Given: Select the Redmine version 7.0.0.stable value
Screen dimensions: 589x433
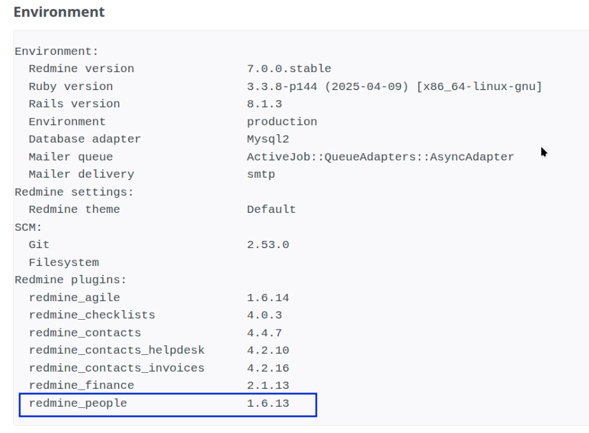Looking at the screenshot, I should pyautogui.click(x=289, y=69).
